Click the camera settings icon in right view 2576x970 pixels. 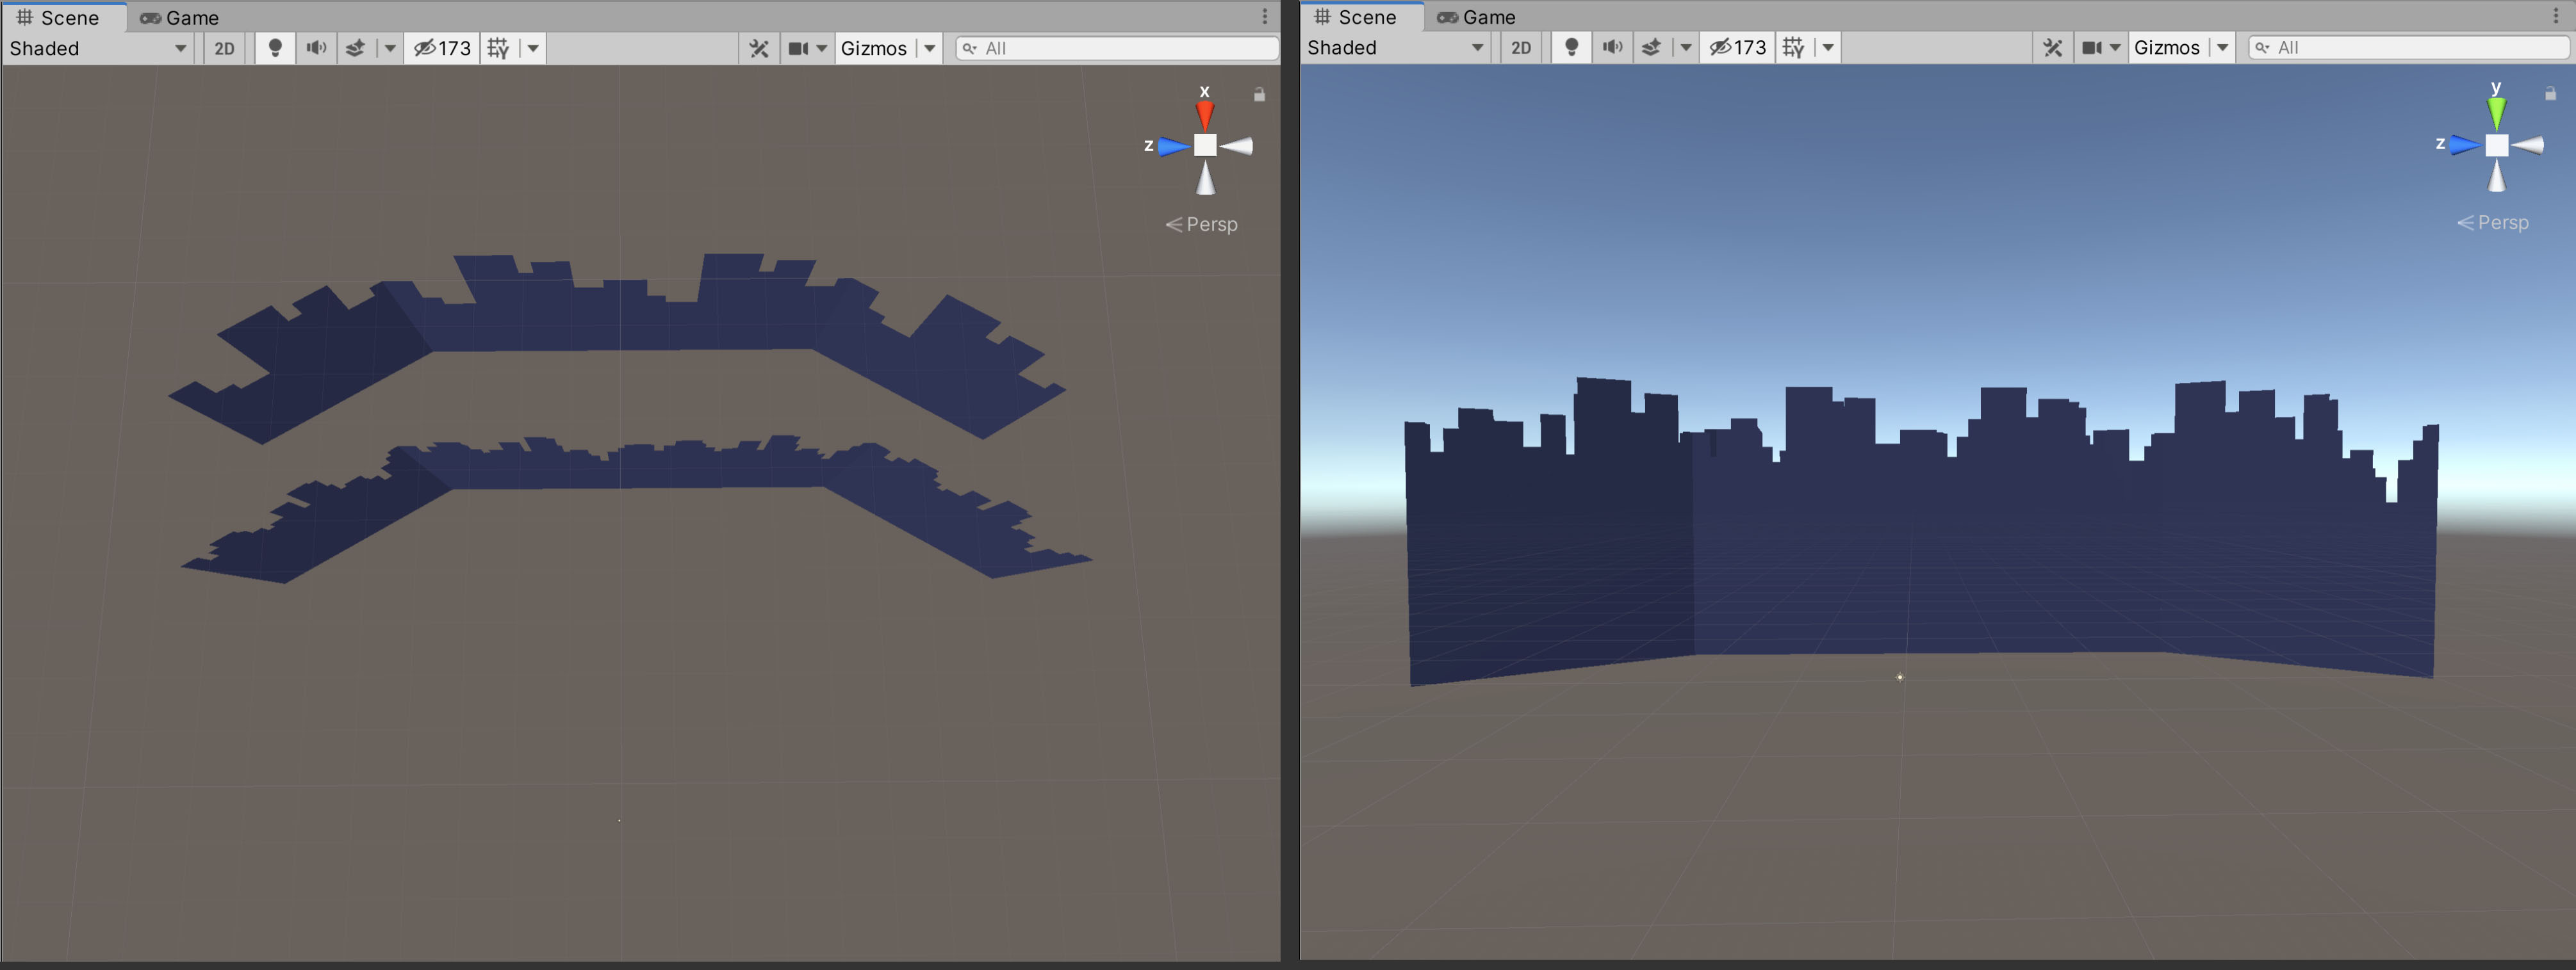coord(2091,48)
